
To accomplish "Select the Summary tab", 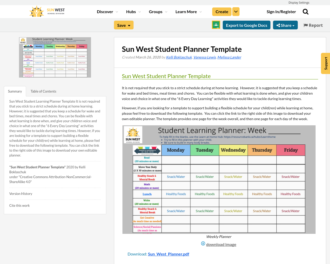I will (15, 91).
